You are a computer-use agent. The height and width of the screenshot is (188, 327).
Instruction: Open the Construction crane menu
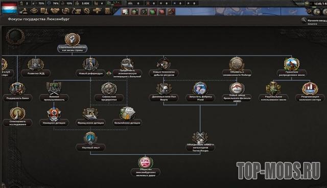click(x=76, y=11)
